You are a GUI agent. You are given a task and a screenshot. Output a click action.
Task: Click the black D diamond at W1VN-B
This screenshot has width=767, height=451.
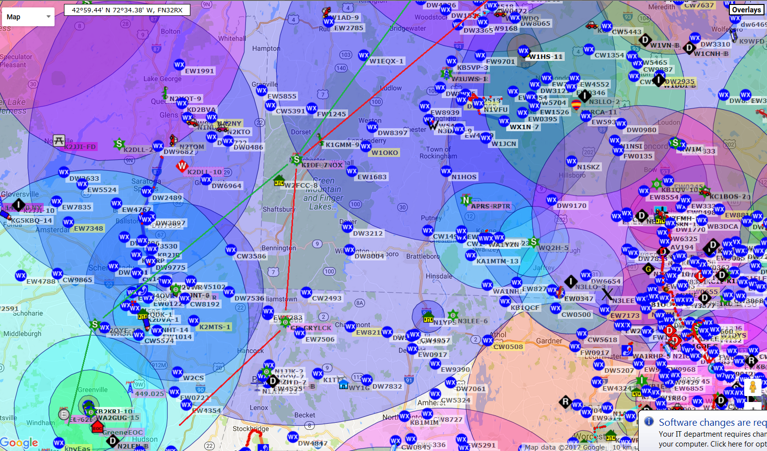point(645,40)
